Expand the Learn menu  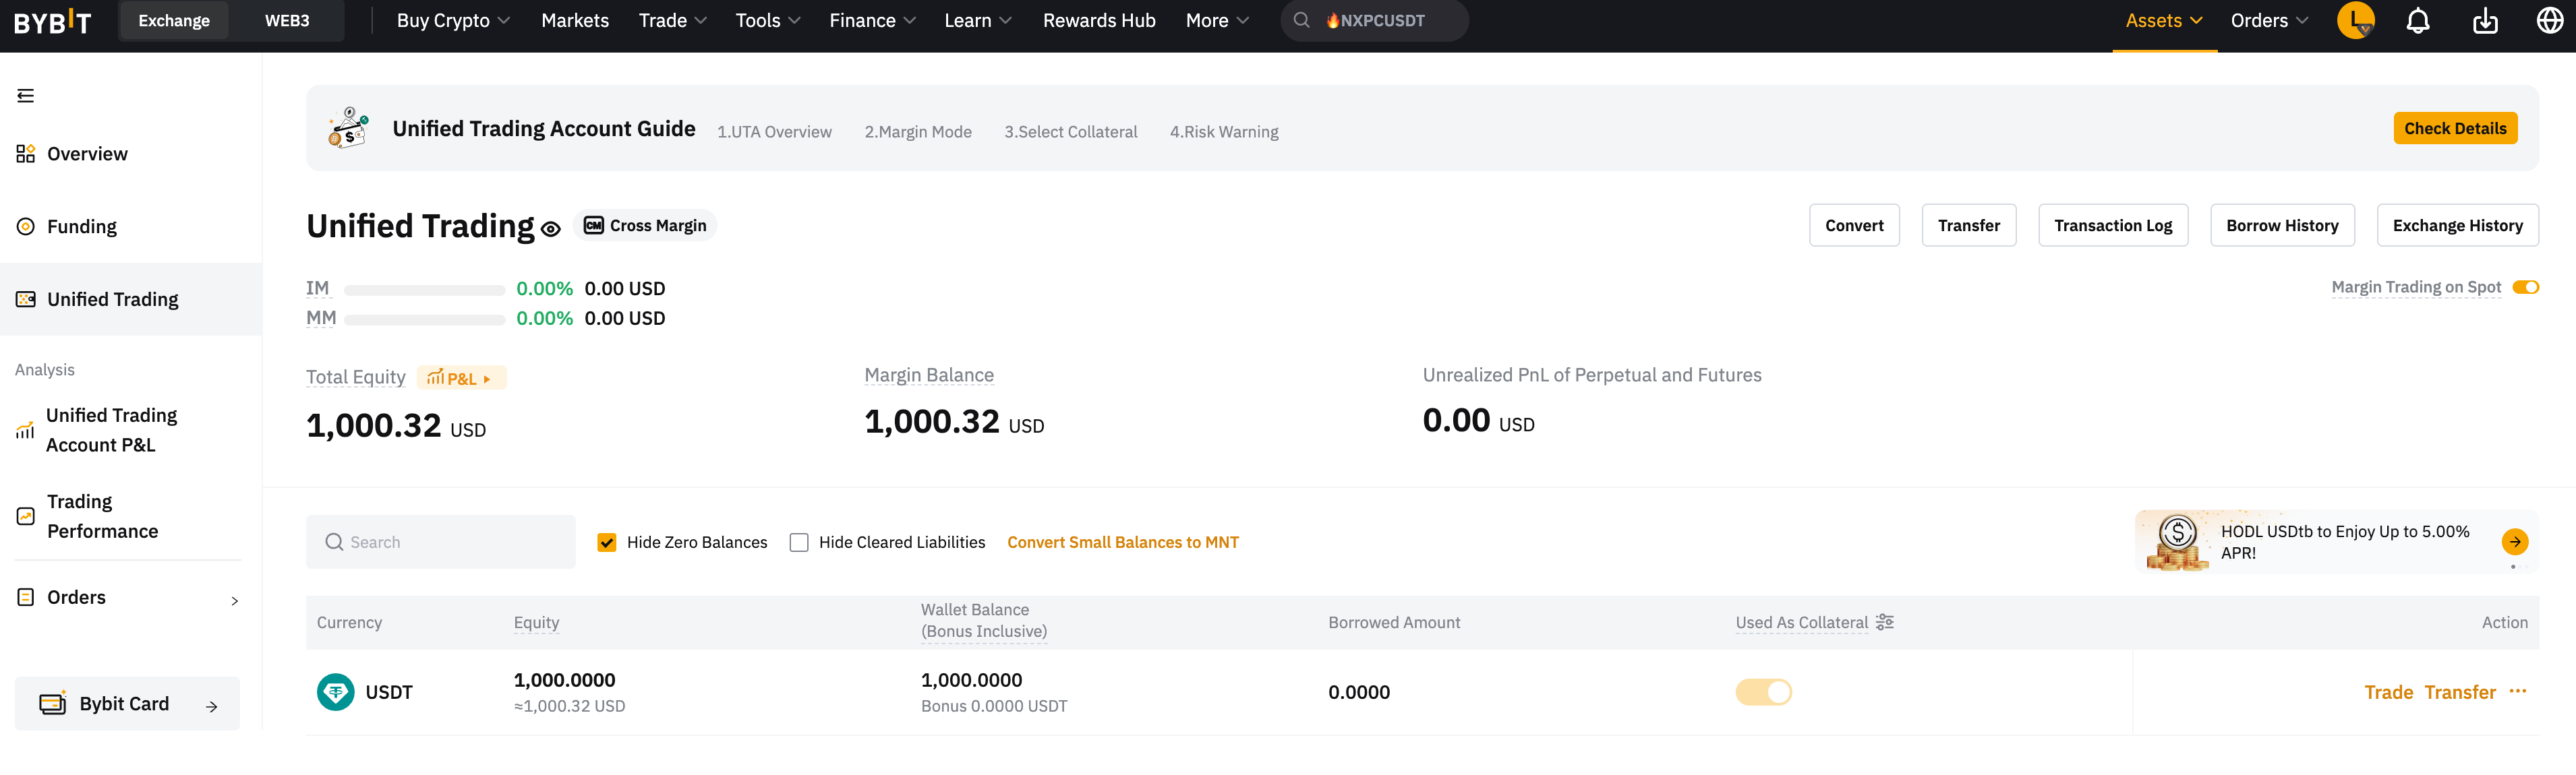(x=978, y=21)
